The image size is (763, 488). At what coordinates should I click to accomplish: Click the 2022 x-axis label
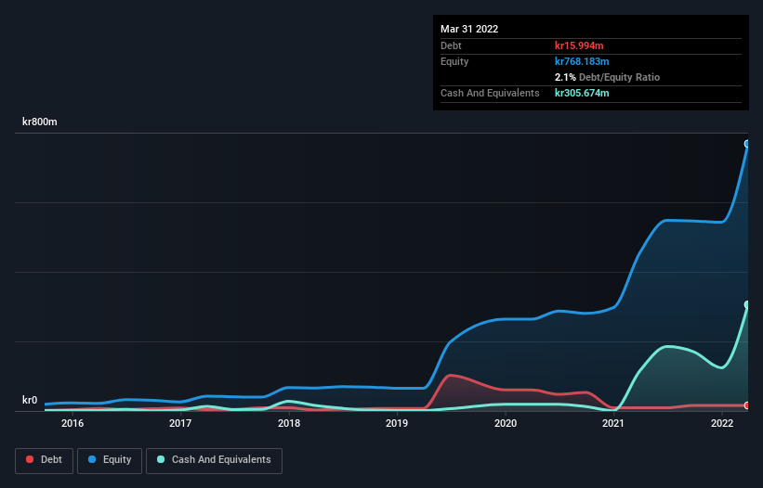(x=722, y=423)
